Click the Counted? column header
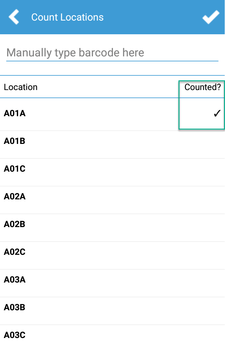This screenshot has width=225, height=352. (202, 87)
